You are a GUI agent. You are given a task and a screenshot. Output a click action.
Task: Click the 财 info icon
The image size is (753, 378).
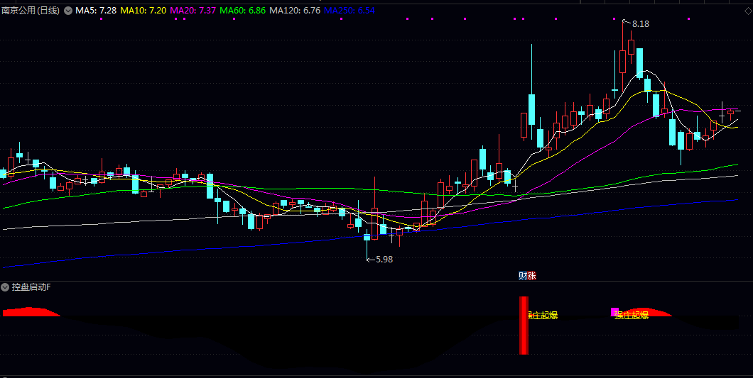(x=523, y=276)
